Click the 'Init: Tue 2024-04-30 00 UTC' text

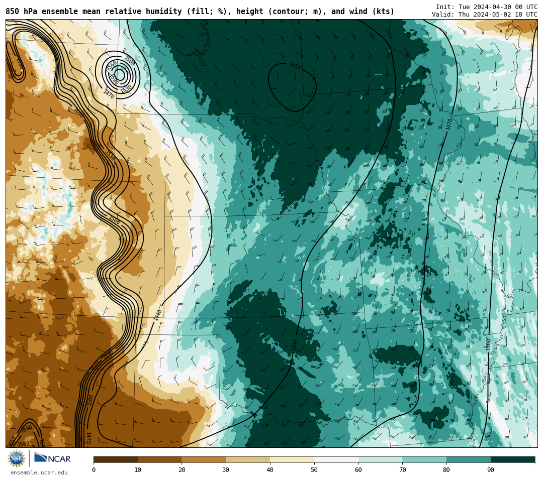pos(487,7)
